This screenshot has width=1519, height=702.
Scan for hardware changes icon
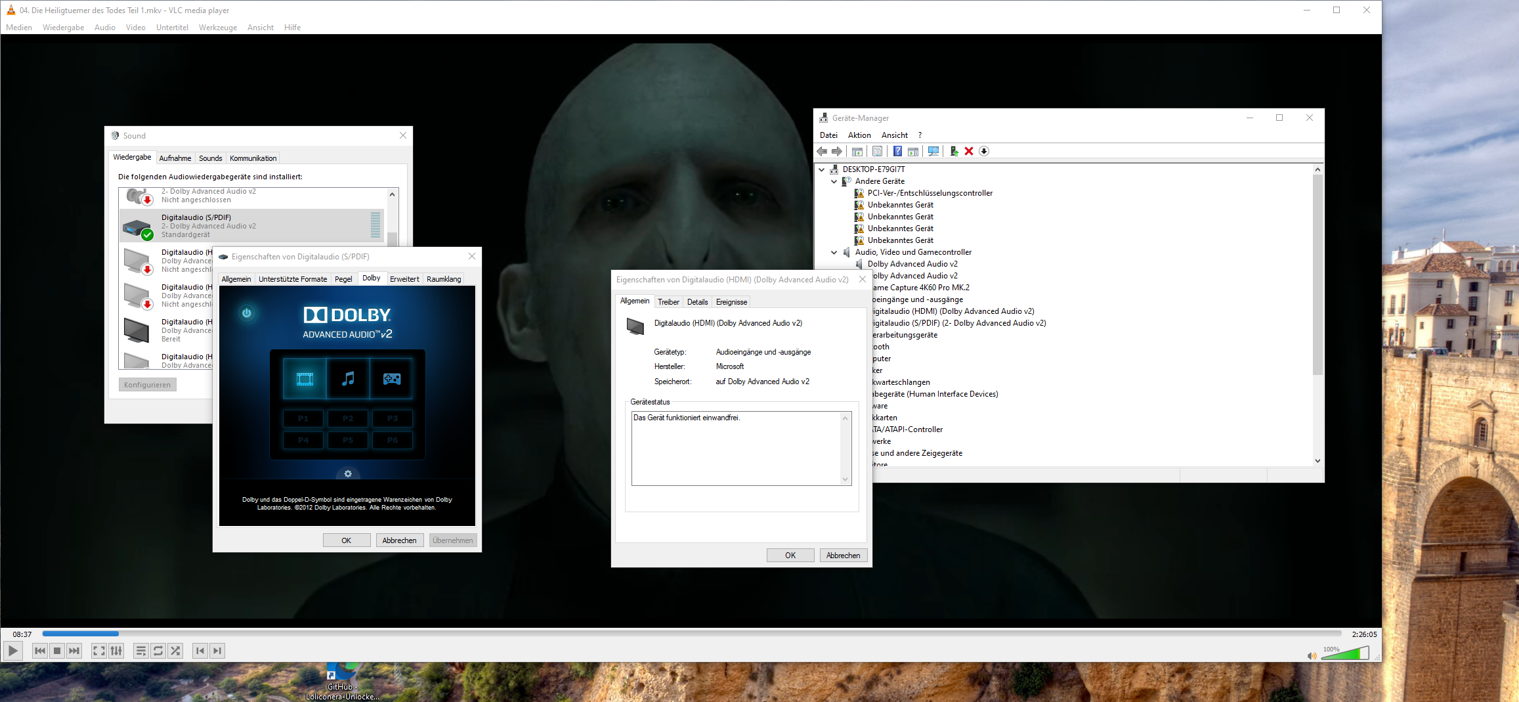click(933, 152)
